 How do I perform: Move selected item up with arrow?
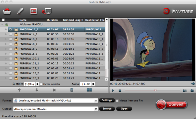tap(19, 90)
